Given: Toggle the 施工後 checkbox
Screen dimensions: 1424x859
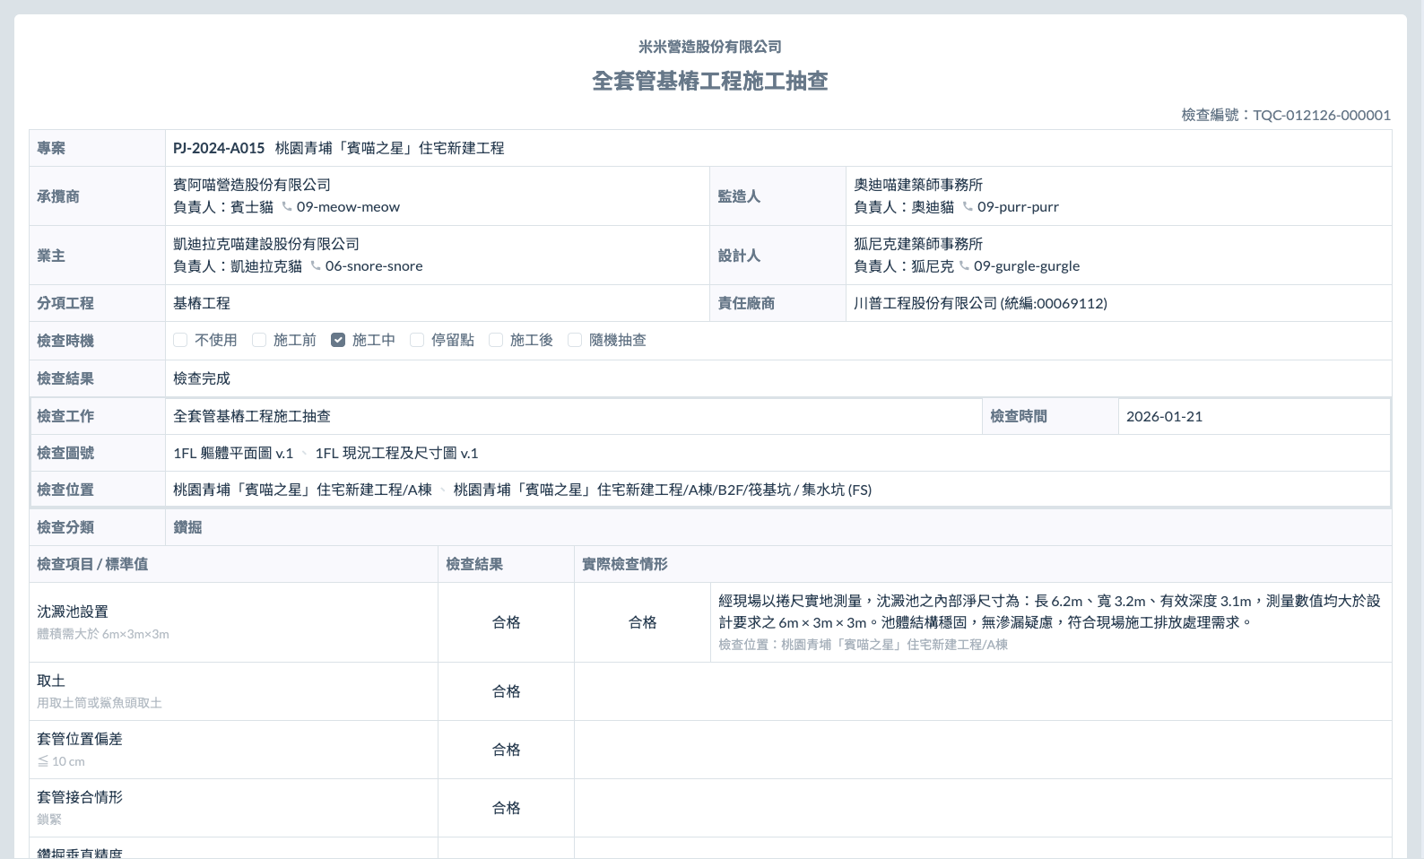Looking at the screenshot, I should pos(496,340).
